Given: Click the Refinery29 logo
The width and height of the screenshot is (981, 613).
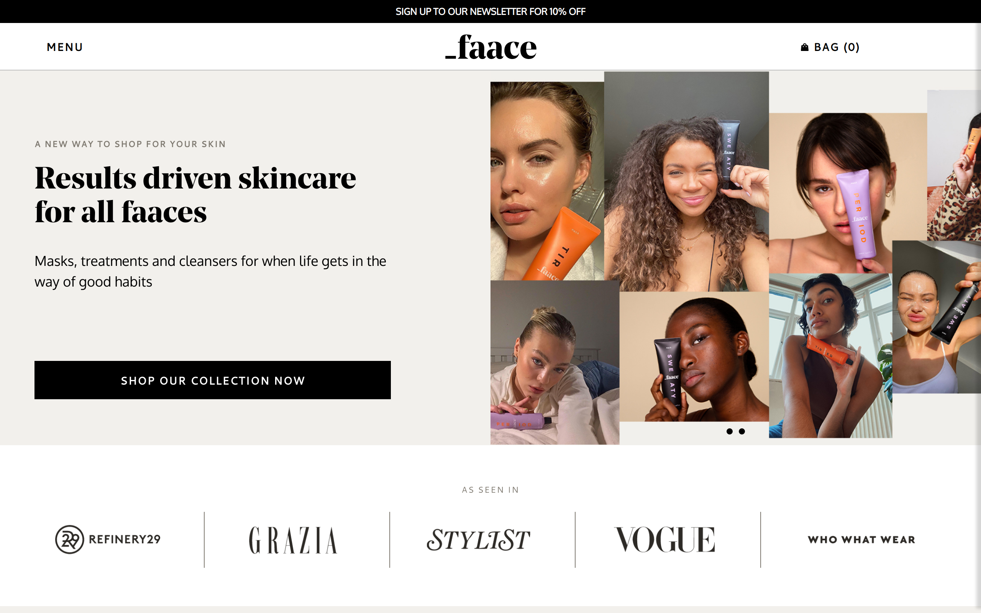Looking at the screenshot, I should [108, 539].
